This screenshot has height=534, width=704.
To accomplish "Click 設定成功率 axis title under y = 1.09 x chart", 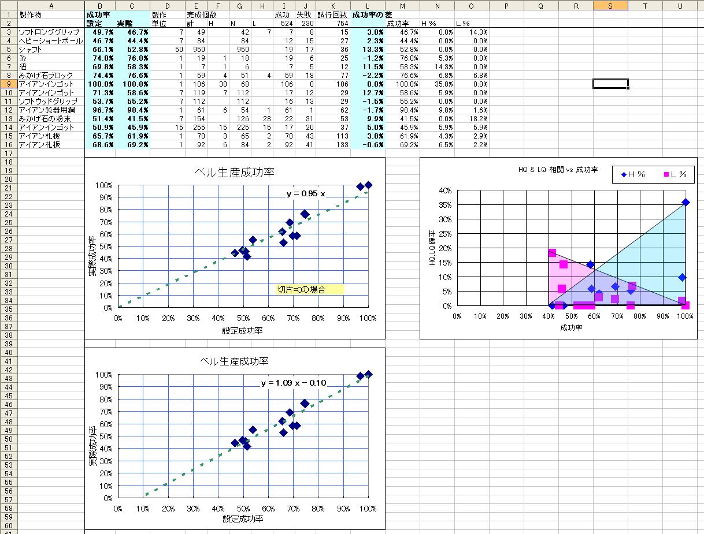I will coord(243,519).
